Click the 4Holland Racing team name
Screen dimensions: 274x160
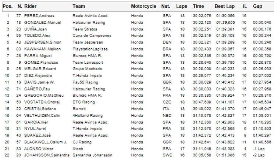point(88,115)
